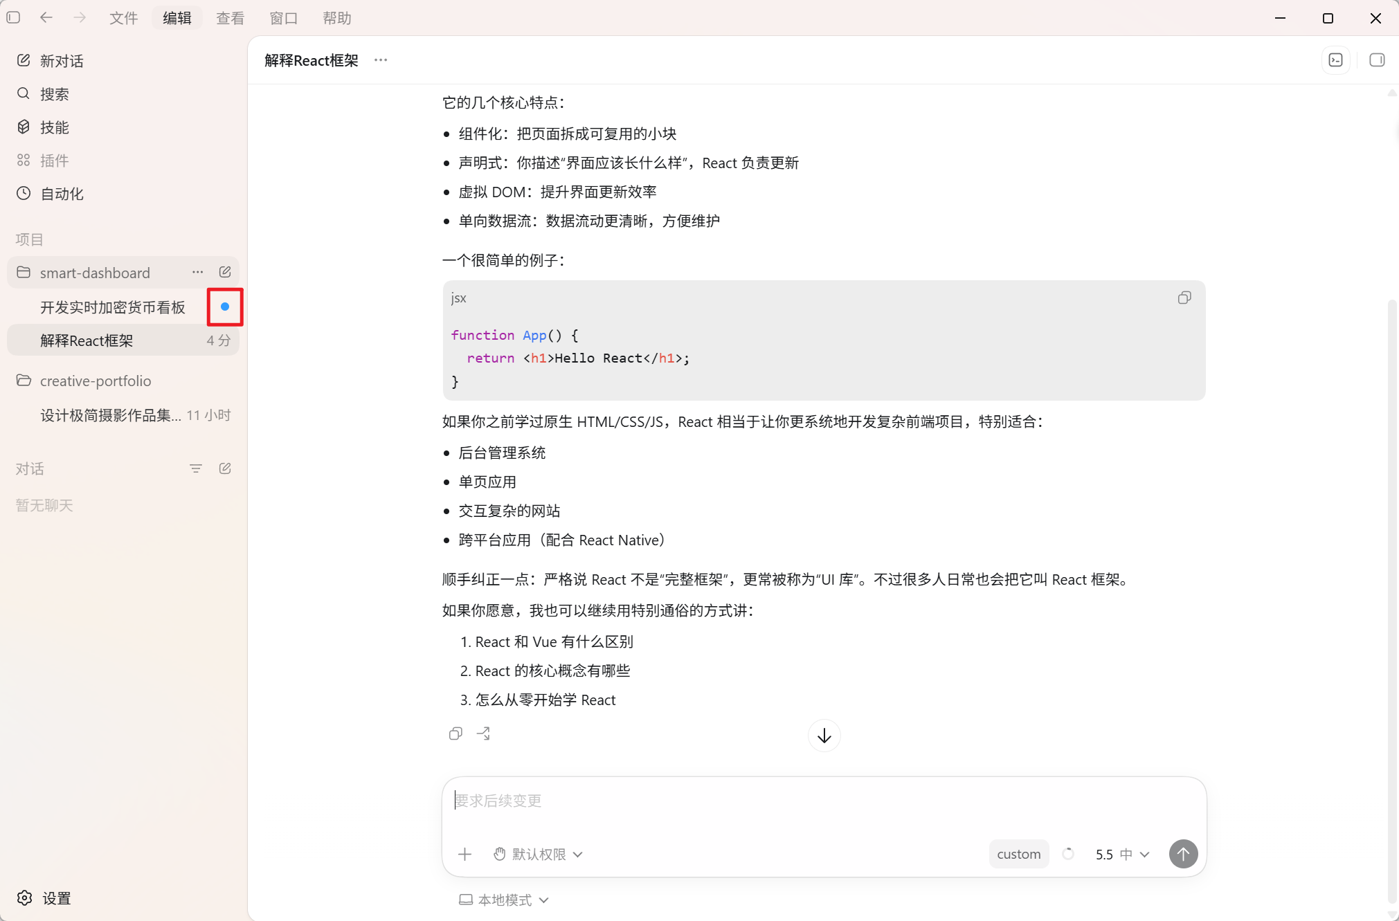Click the custom label button

[x=1018, y=855]
